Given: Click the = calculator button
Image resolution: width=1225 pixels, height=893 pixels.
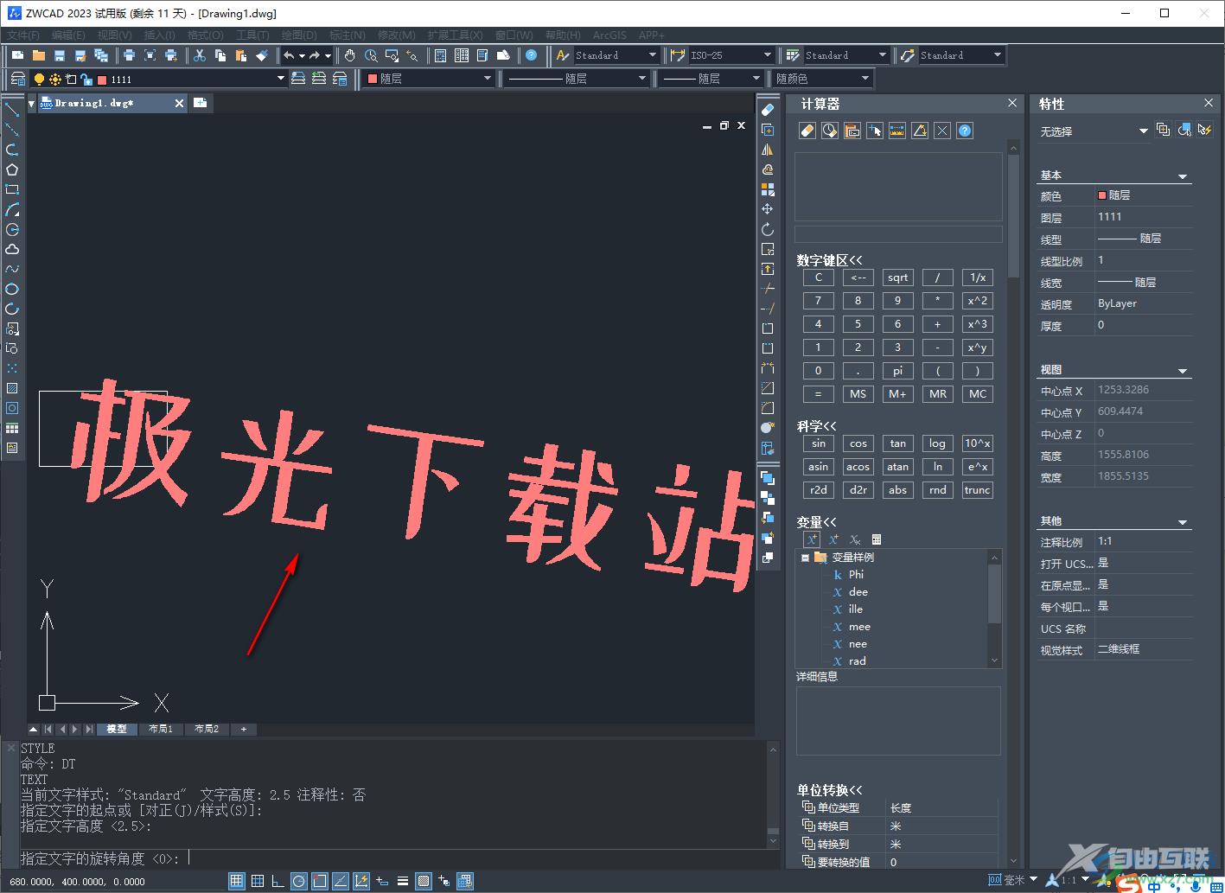Looking at the screenshot, I should [x=818, y=394].
